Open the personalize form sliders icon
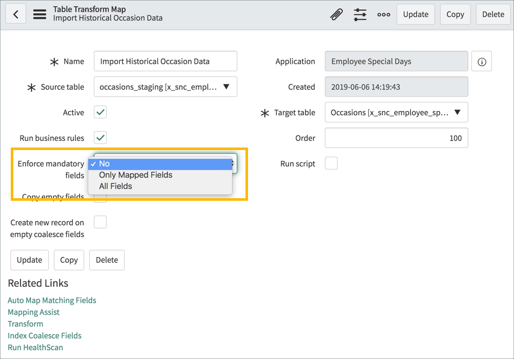This screenshot has height=359, width=514. pyautogui.click(x=360, y=14)
